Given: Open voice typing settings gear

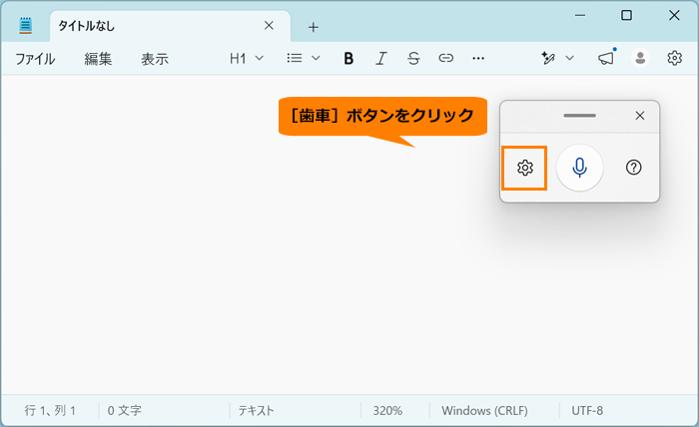Looking at the screenshot, I should (x=524, y=168).
